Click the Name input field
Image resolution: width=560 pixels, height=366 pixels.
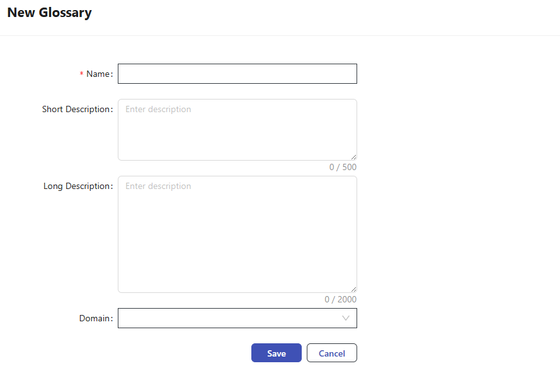click(237, 74)
